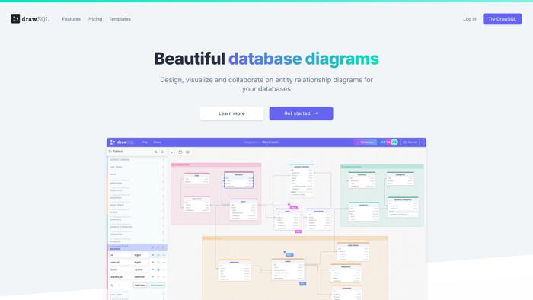Screen dimensions: 533x300
Task: Click the token column name field
Action: coord(120,270)
